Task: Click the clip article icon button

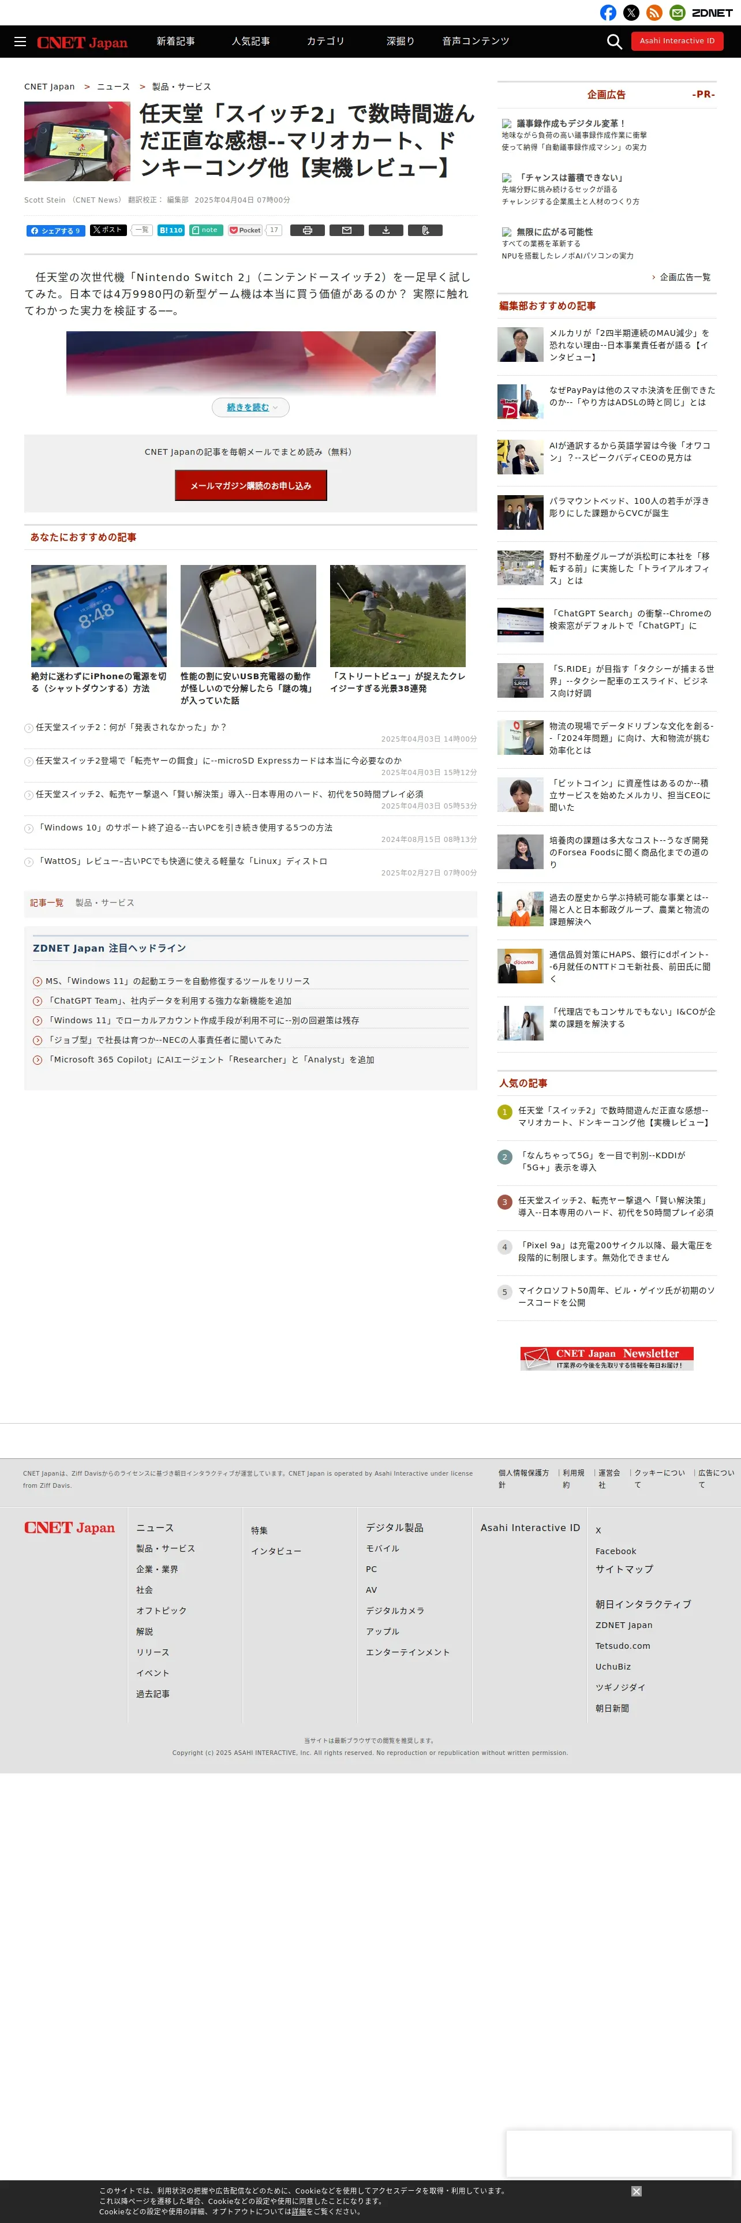Action: (425, 230)
